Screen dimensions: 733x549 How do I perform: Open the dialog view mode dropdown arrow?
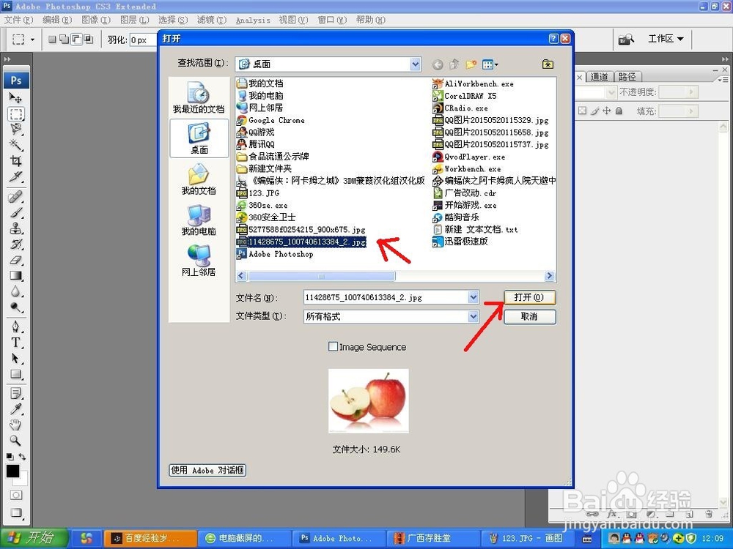coord(496,64)
